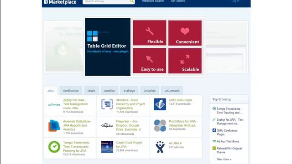Open the Advanced Search link
This screenshot has width=292, height=164.
click(x=153, y=1)
